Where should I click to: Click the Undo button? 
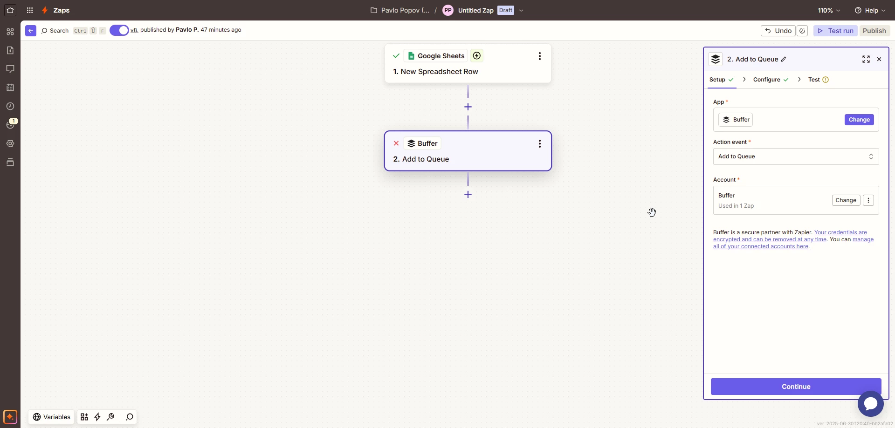pos(778,31)
